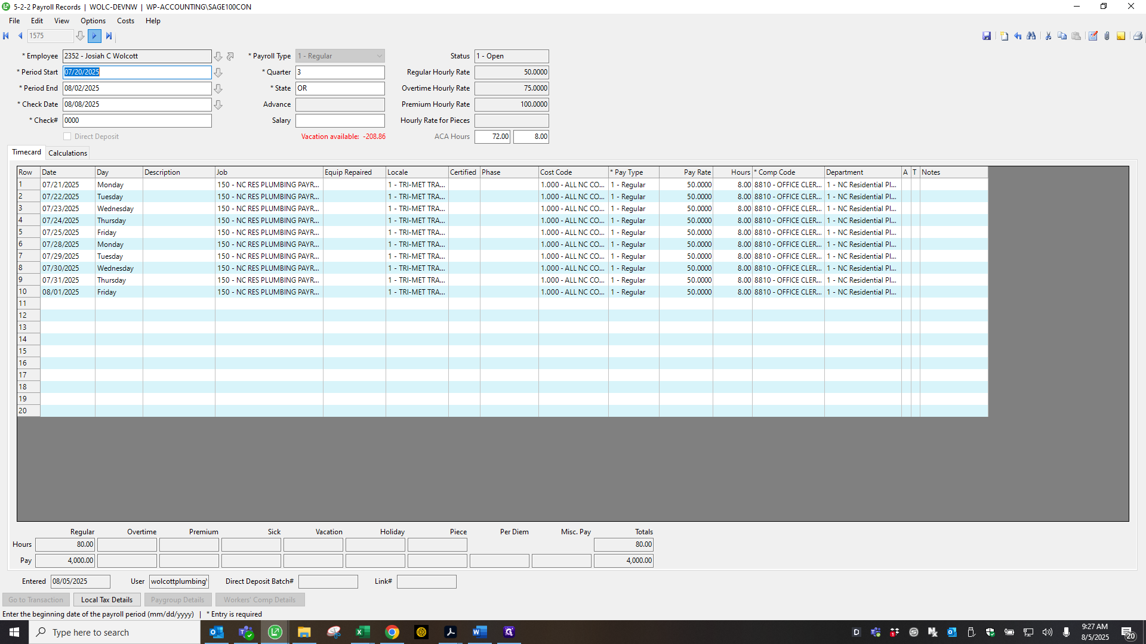1146x644 pixels.
Task: Click the Quarter input field
Action: click(x=340, y=72)
